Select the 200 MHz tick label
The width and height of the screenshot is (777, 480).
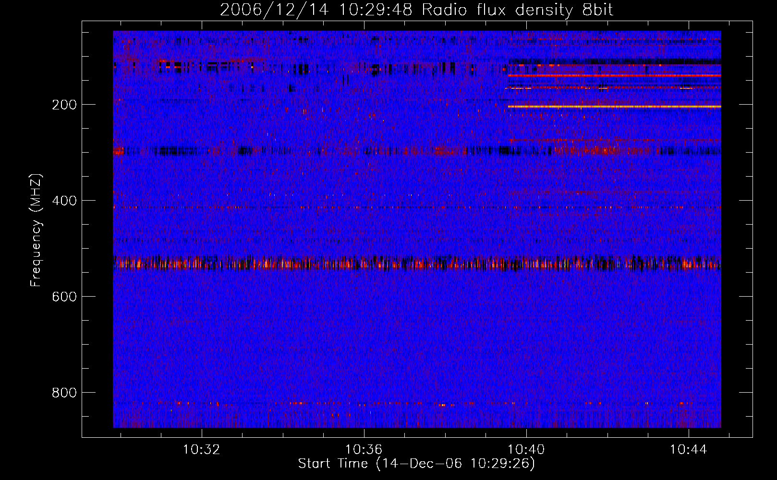tap(64, 105)
